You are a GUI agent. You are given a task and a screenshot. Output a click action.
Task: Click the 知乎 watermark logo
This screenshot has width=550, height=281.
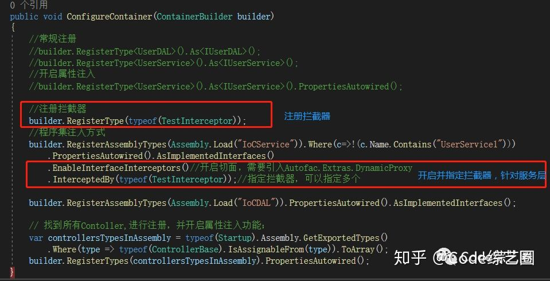click(410, 258)
